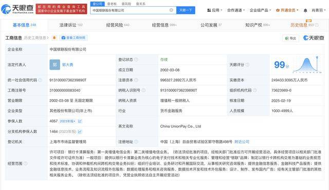Open the 2023年报 year selector for 参保人数

[x=67, y=121]
